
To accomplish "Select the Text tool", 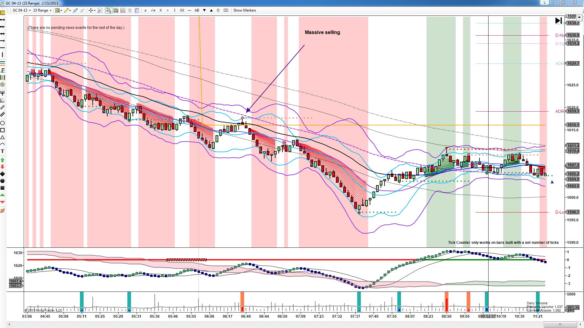I will (3, 151).
